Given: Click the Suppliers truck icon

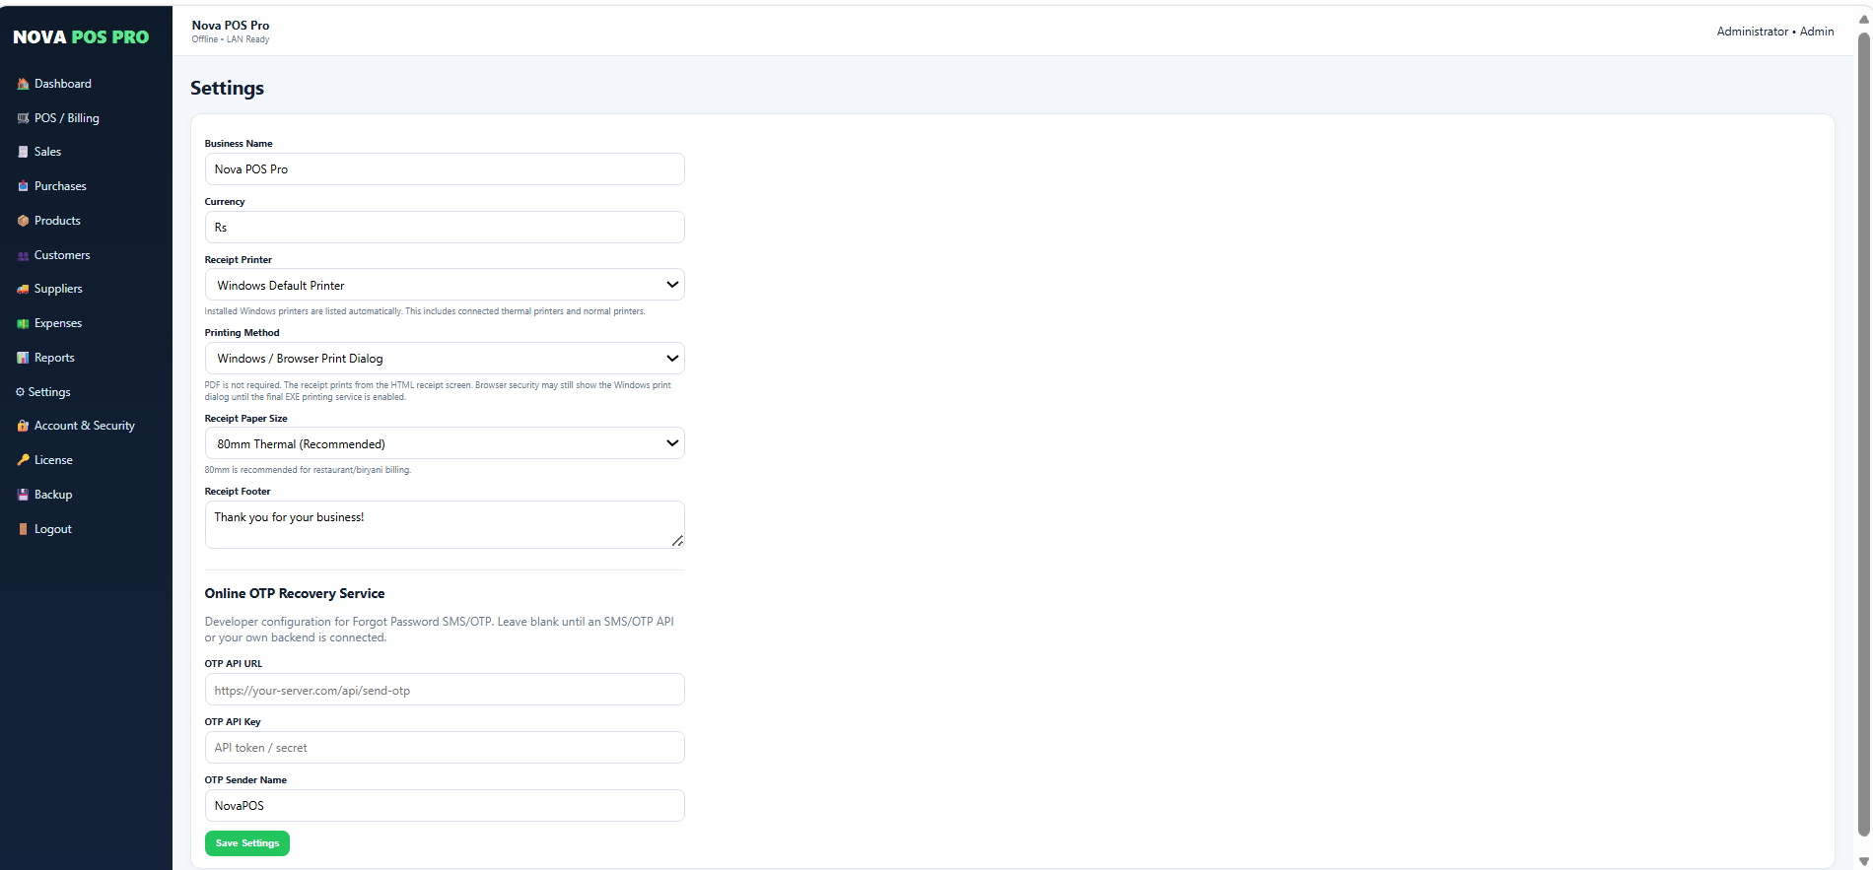Looking at the screenshot, I should 23,289.
